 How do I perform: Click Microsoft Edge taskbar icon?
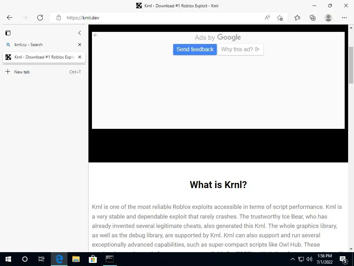59,259
